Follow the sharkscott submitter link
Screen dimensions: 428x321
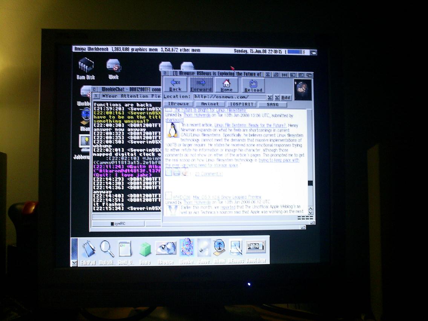pos(174,120)
